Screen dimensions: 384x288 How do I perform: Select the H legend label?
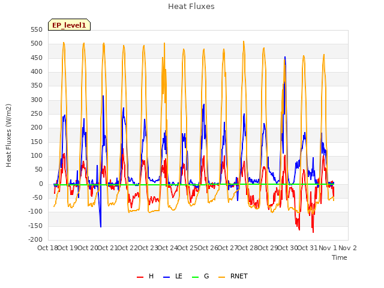tap(151, 276)
